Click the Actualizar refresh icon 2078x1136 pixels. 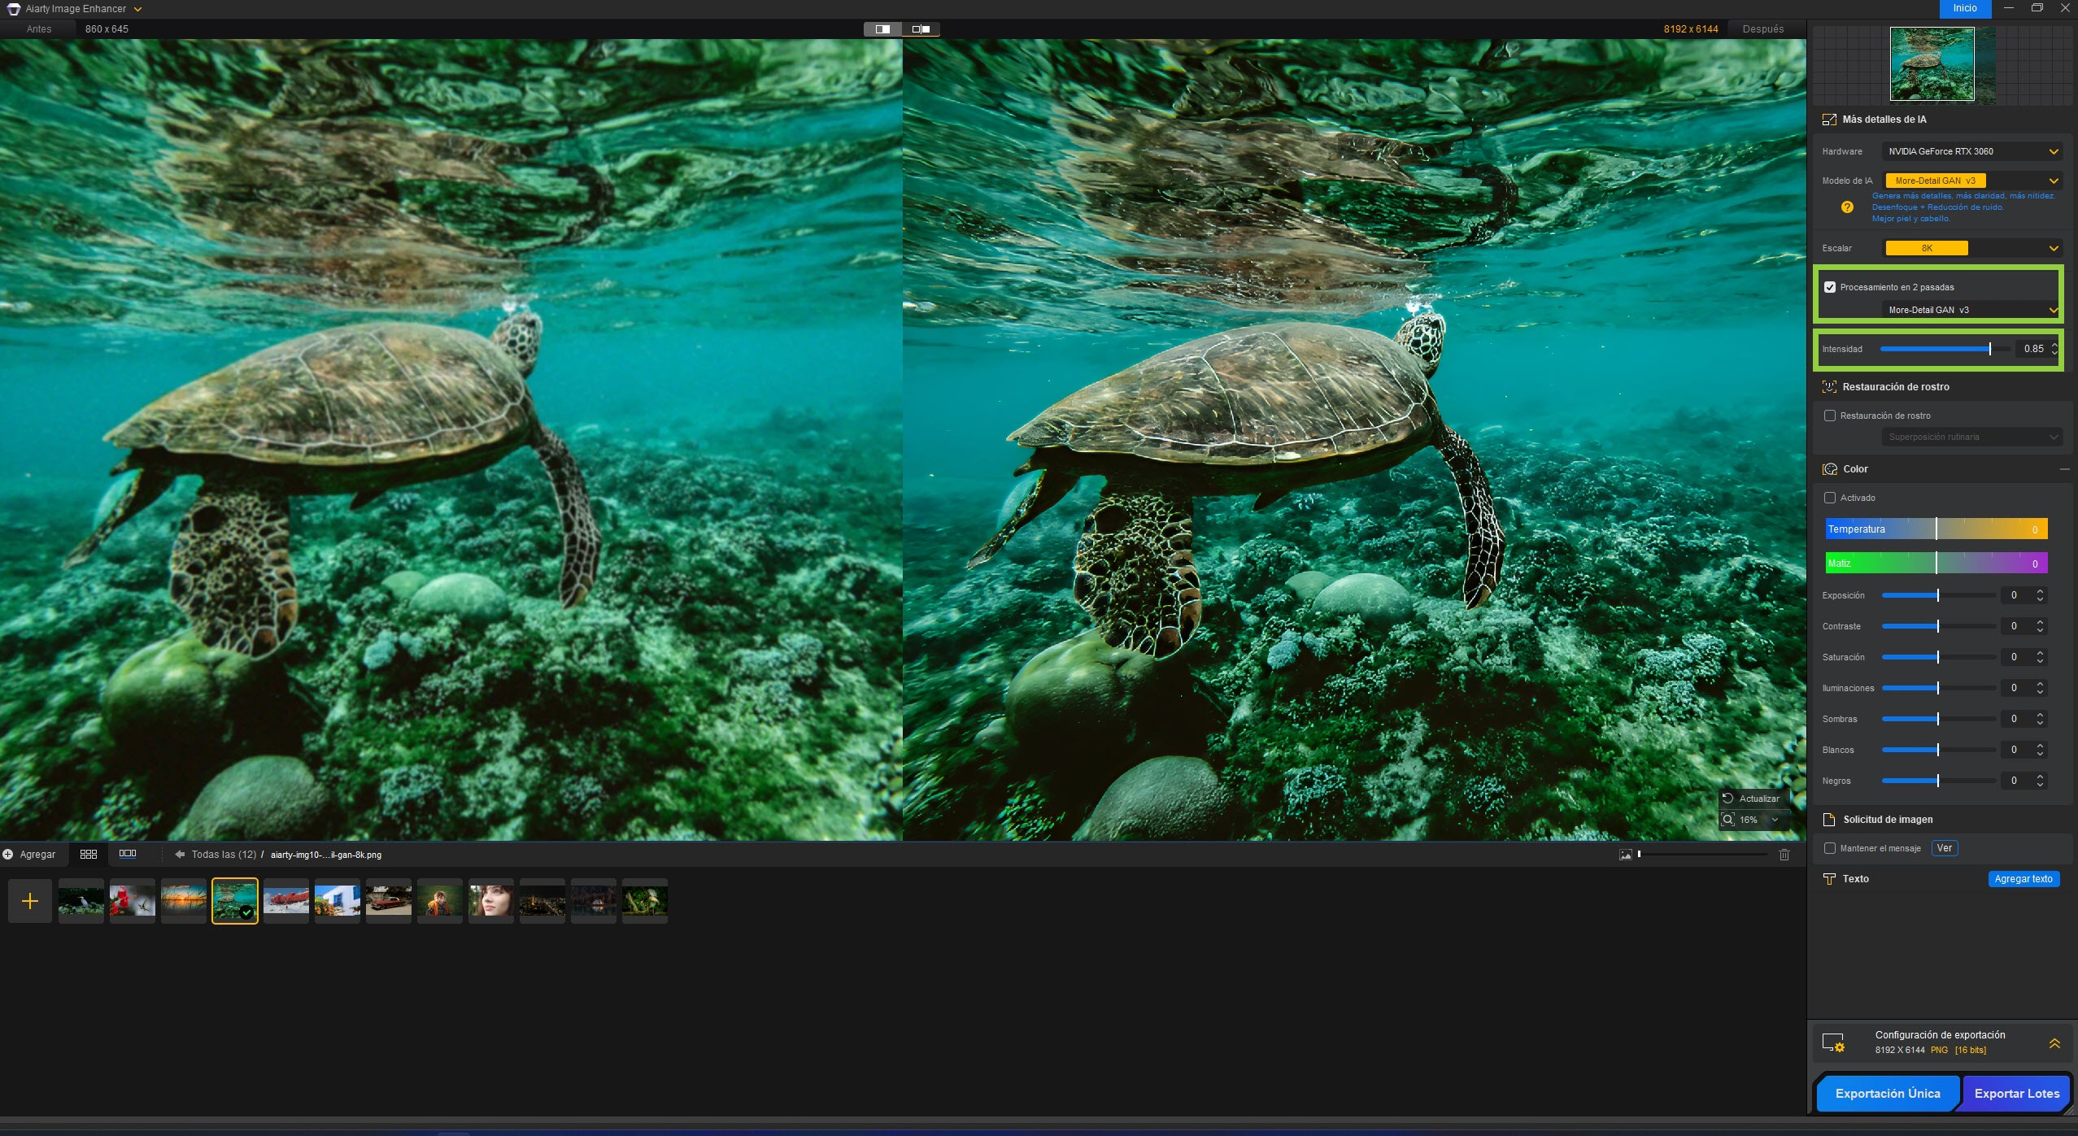click(1728, 799)
